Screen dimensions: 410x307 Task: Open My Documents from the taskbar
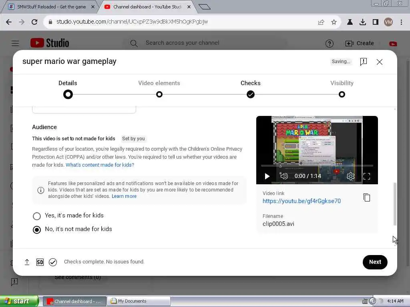click(139, 301)
